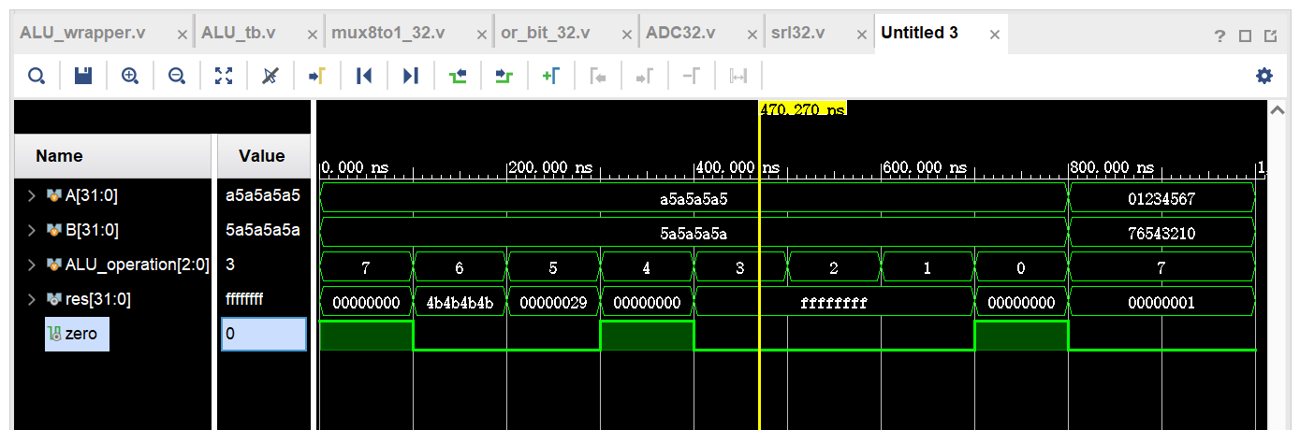
Task: Click the yellow cursor time label 470.270 ns
Action: coord(803,109)
